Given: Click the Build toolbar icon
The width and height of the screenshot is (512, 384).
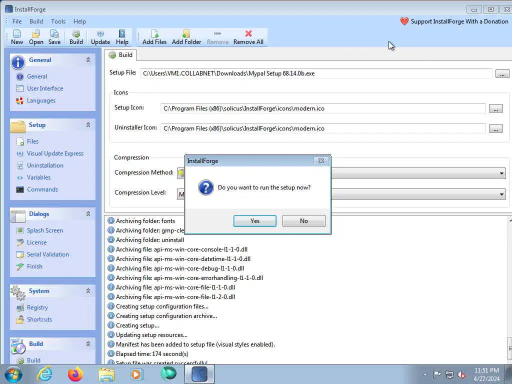Looking at the screenshot, I should pyautogui.click(x=76, y=37).
